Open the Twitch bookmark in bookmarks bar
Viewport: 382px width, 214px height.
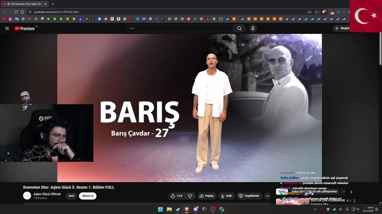point(42,19)
